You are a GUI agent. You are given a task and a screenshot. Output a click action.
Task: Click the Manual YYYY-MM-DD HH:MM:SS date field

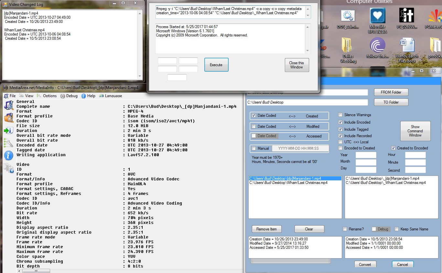point(300,148)
